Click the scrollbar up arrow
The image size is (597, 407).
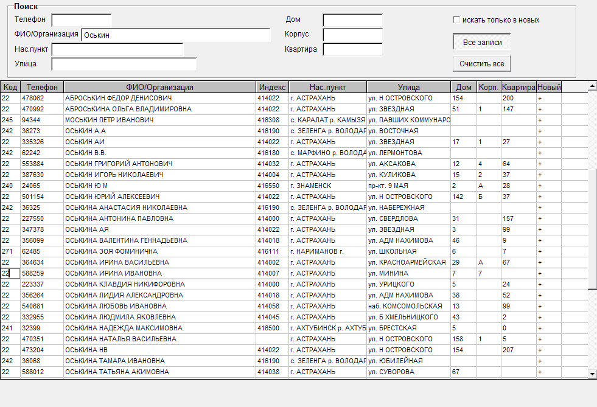coord(592,86)
